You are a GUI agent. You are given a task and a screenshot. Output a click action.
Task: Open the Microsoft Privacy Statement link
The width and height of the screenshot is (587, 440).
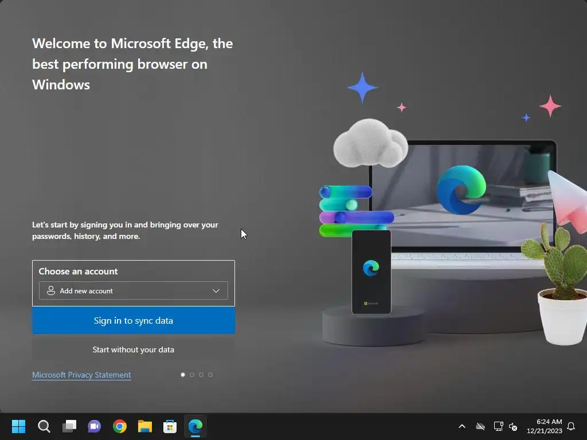pyautogui.click(x=81, y=375)
